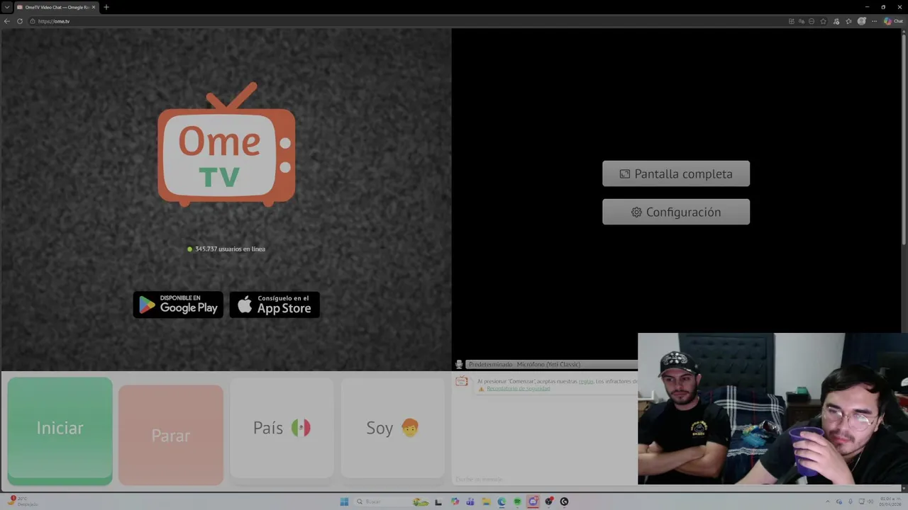
Task: Open the browser three-dots menu
Action: tap(875, 21)
